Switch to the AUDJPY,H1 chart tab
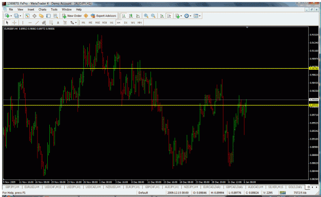 pos(172,187)
